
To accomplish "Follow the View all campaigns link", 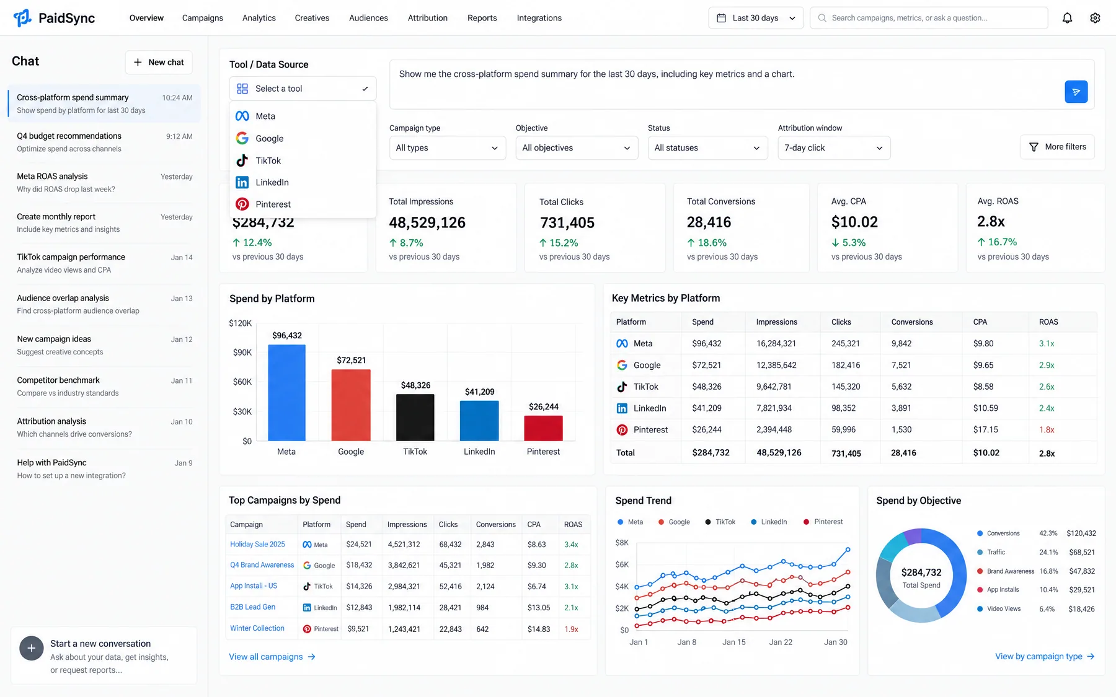I will click(x=272, y=657).
